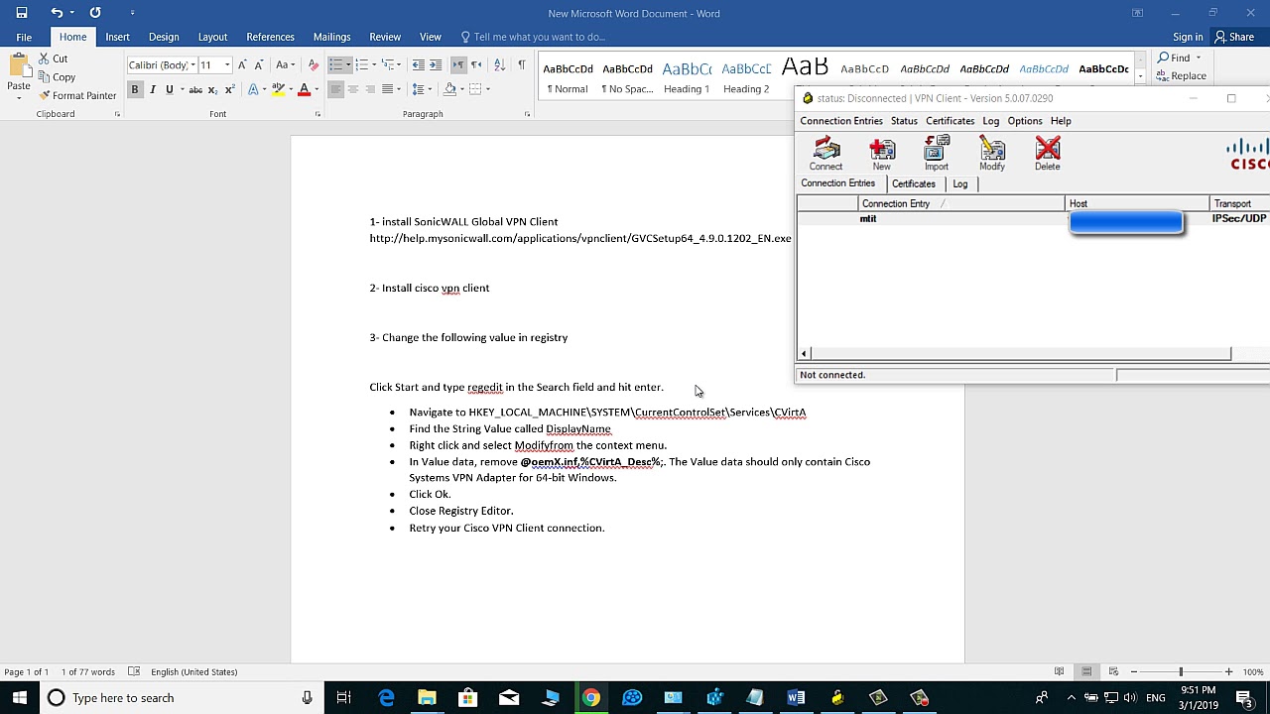Click the Tell me search field

539,37
